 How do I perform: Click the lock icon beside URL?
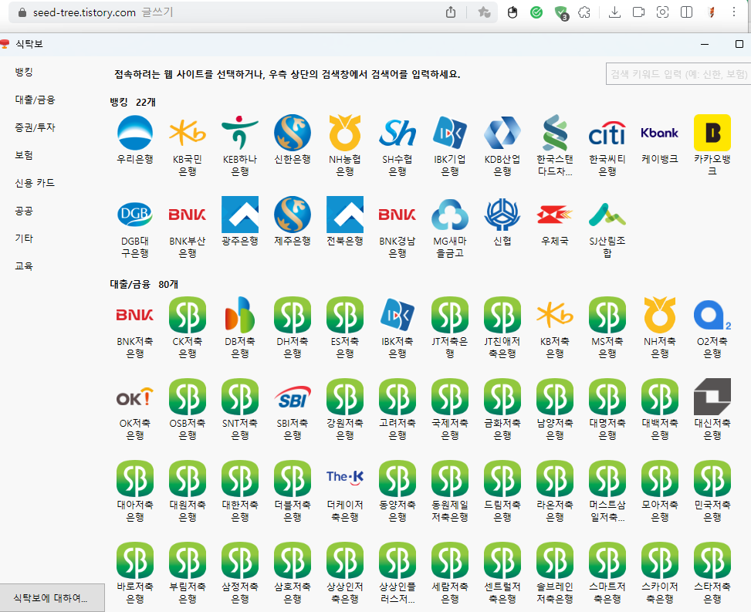coord(22,12)
